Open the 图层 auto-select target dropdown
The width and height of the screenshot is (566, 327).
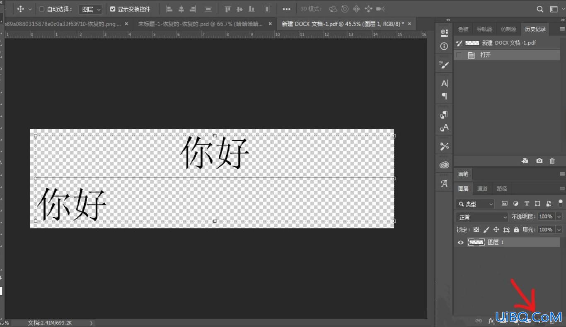point(90,9)
